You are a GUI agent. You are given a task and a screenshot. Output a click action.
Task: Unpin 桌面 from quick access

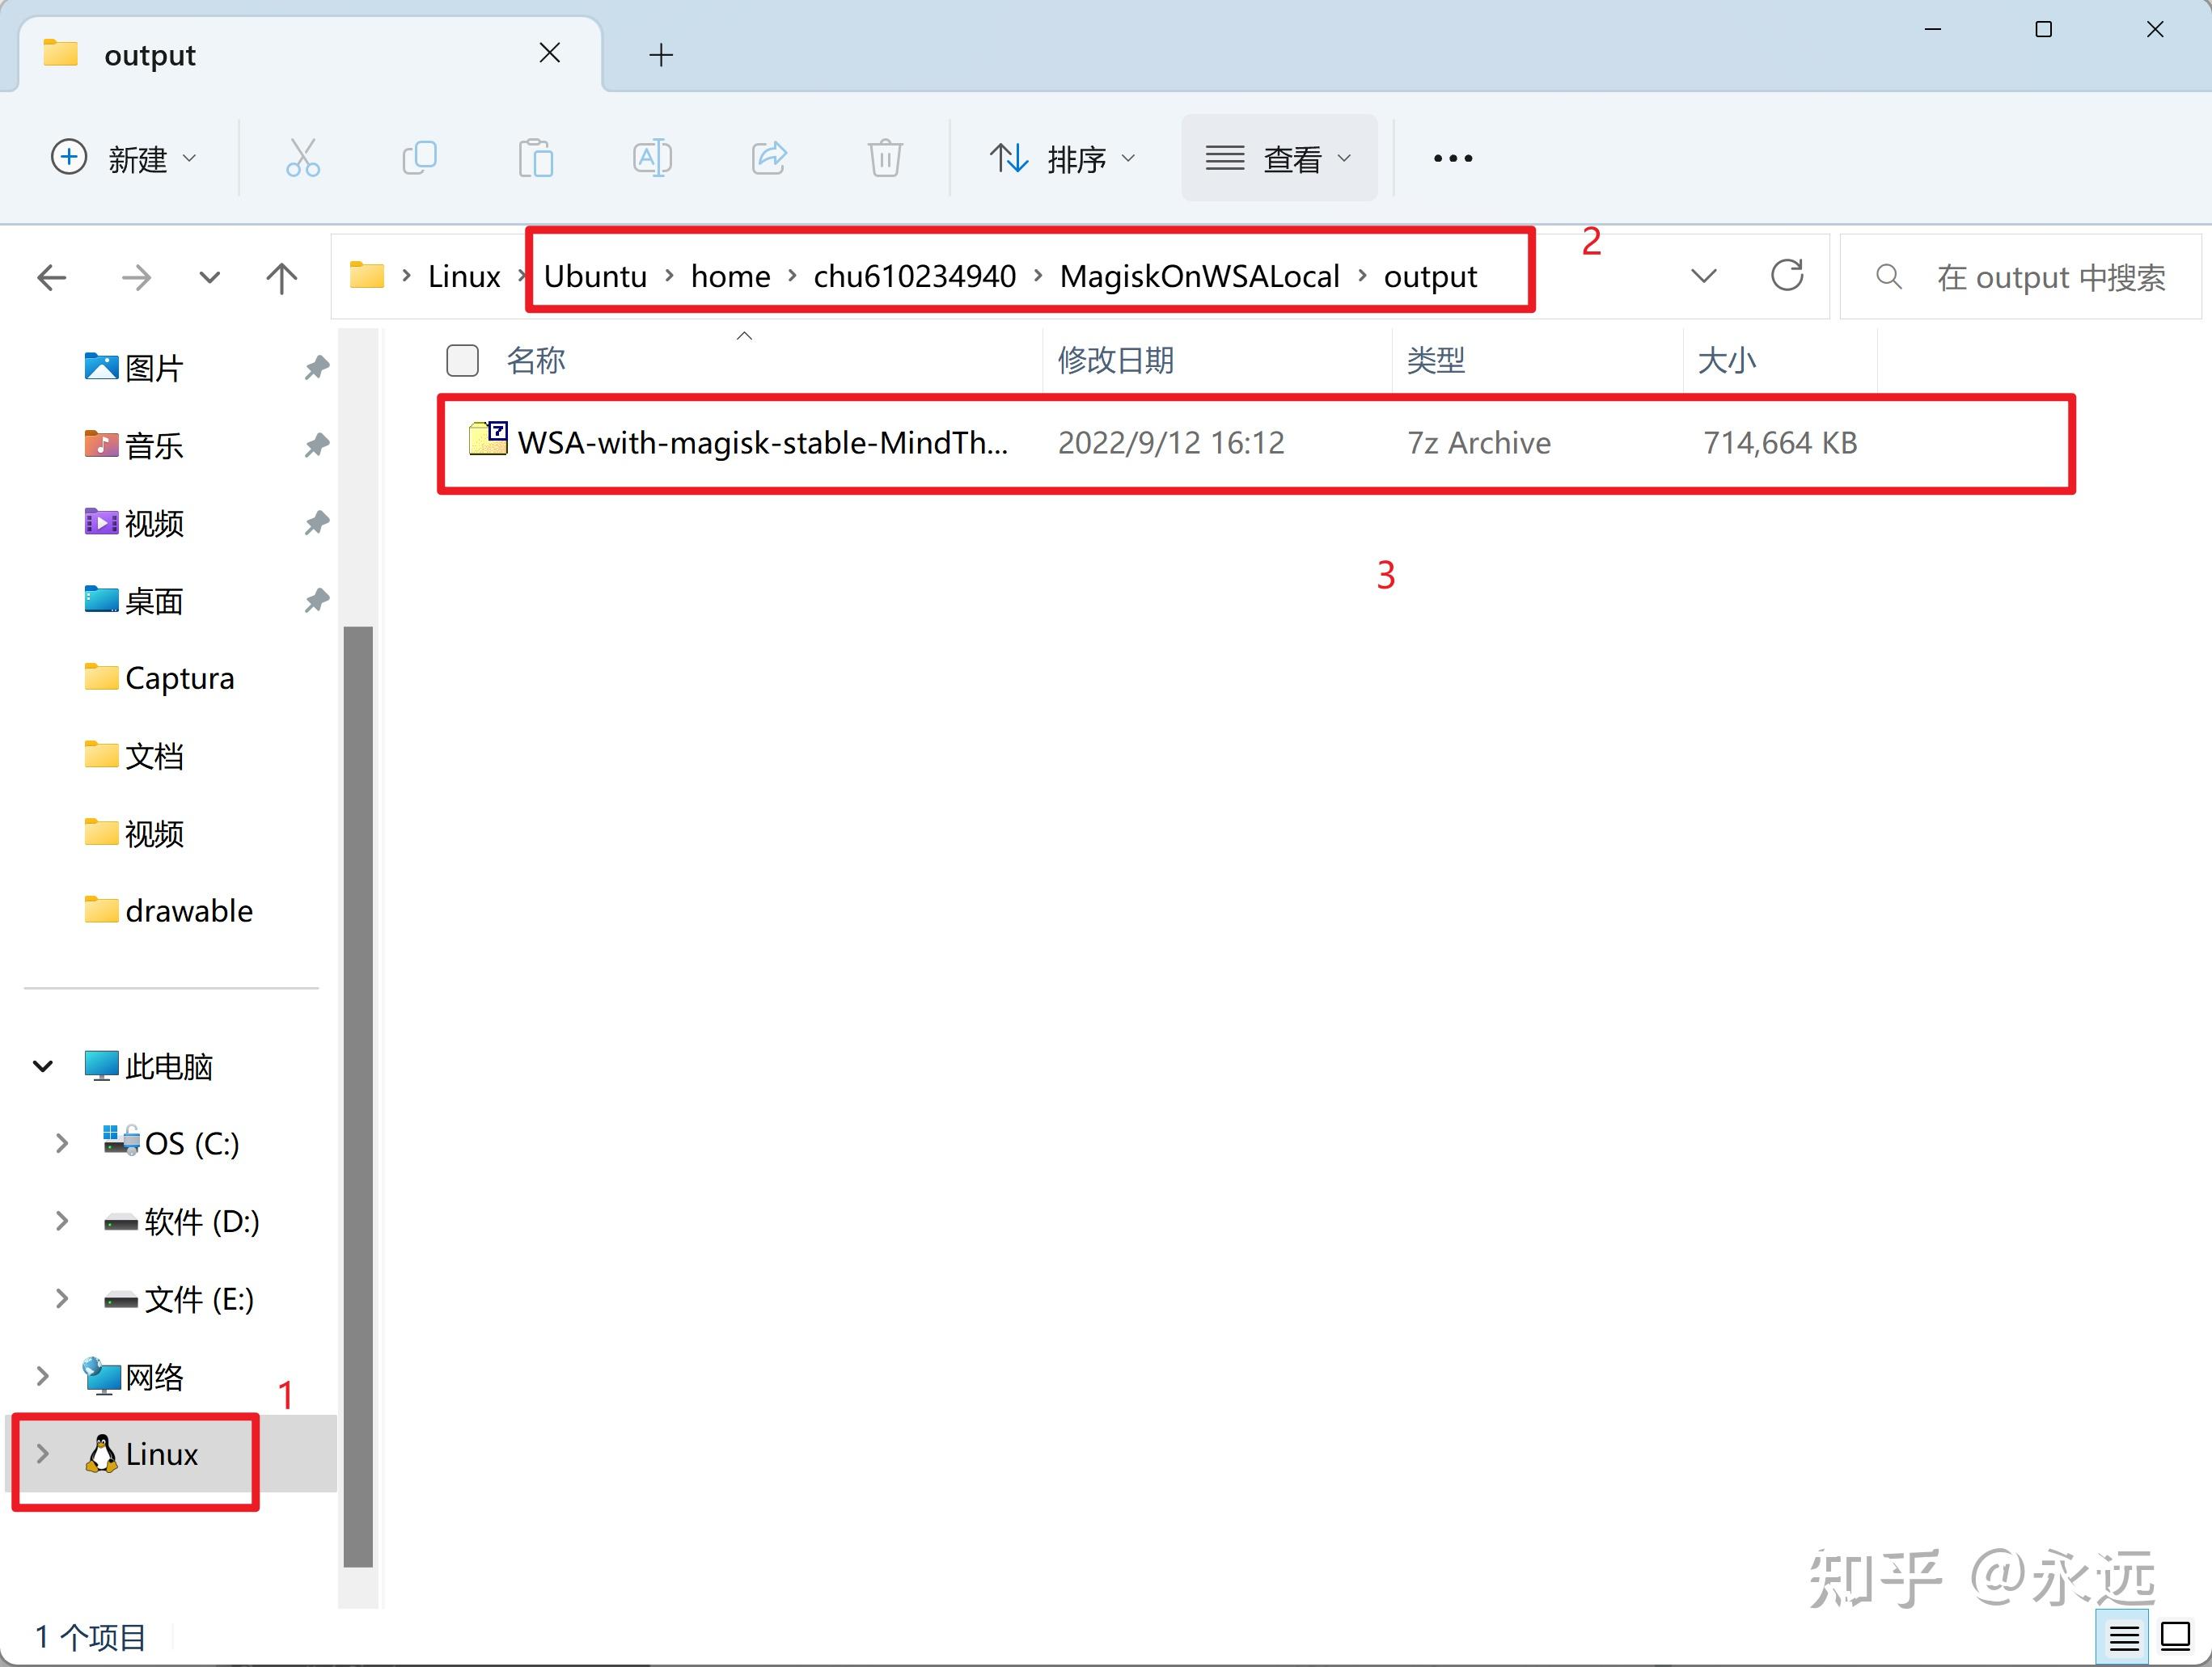(x=316, y=601)
